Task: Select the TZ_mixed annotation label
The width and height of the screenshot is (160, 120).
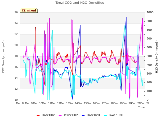Action: coord(29,10)
